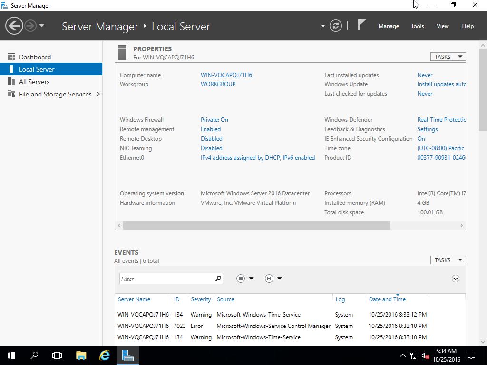Screen dimensions: 487x365
Task: Refresh Server Manager with the refresh icon
Action: 335,26
